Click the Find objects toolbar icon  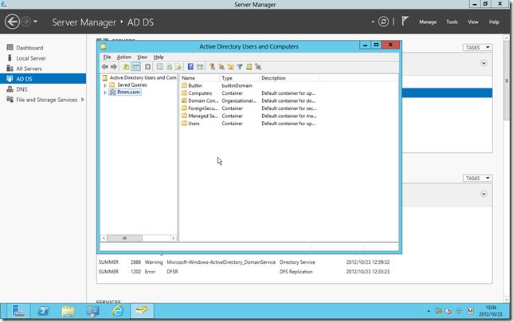[249, 67]
